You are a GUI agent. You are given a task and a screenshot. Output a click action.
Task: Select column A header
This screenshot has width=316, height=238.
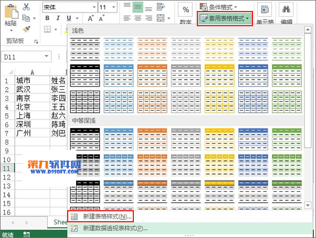[x=32, y=72]
